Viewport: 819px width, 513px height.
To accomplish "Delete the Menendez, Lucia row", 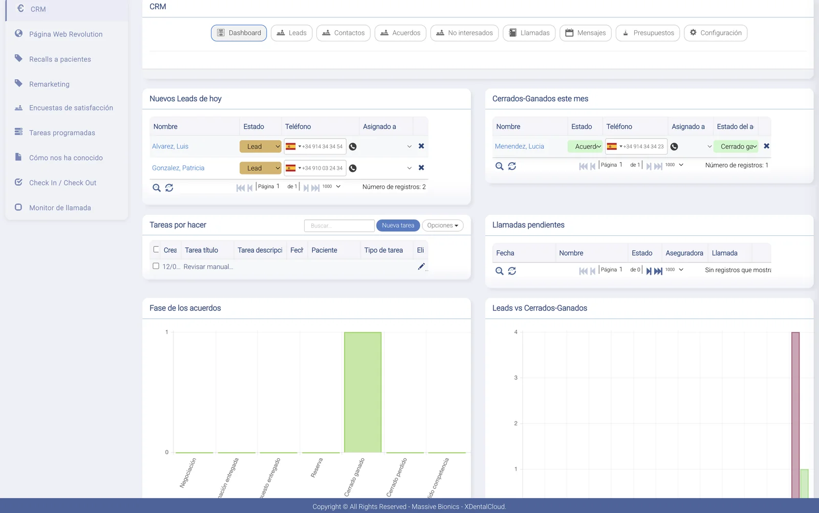I will [766, 146].
